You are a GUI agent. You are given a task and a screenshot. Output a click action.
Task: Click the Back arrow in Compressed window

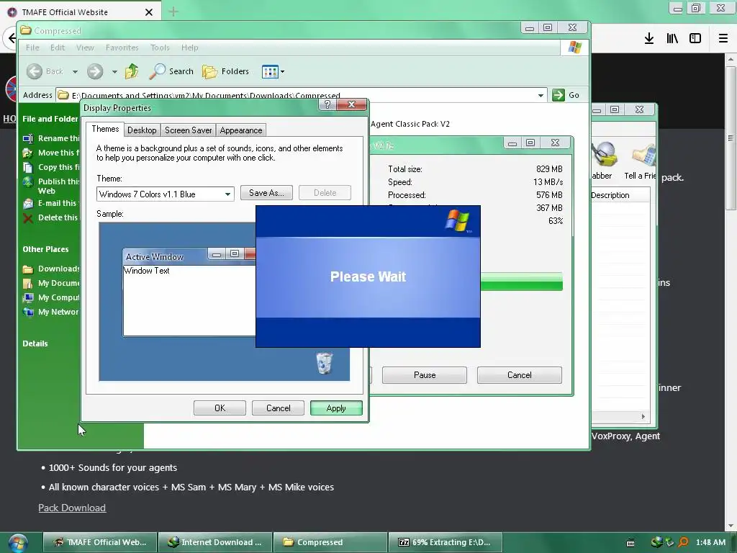point(35,71)
